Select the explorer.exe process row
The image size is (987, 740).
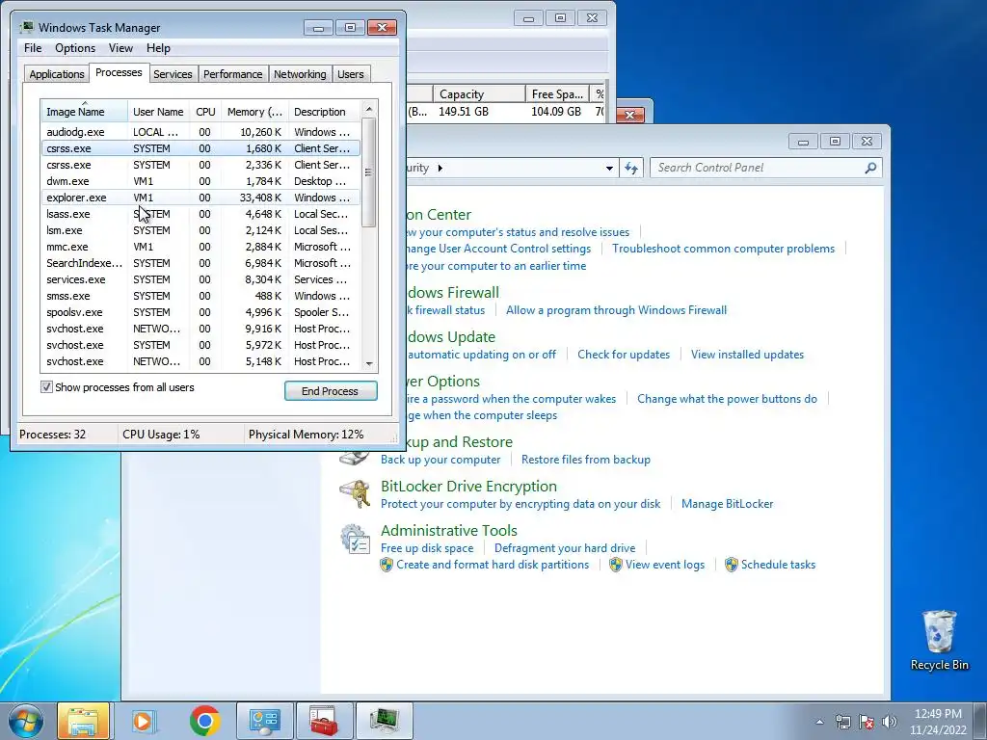pos(200,198)
